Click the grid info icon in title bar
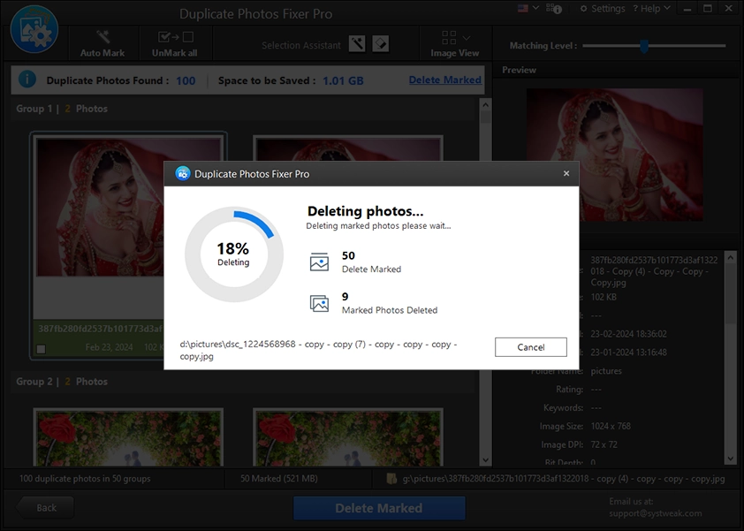 [x=554, y=9]
